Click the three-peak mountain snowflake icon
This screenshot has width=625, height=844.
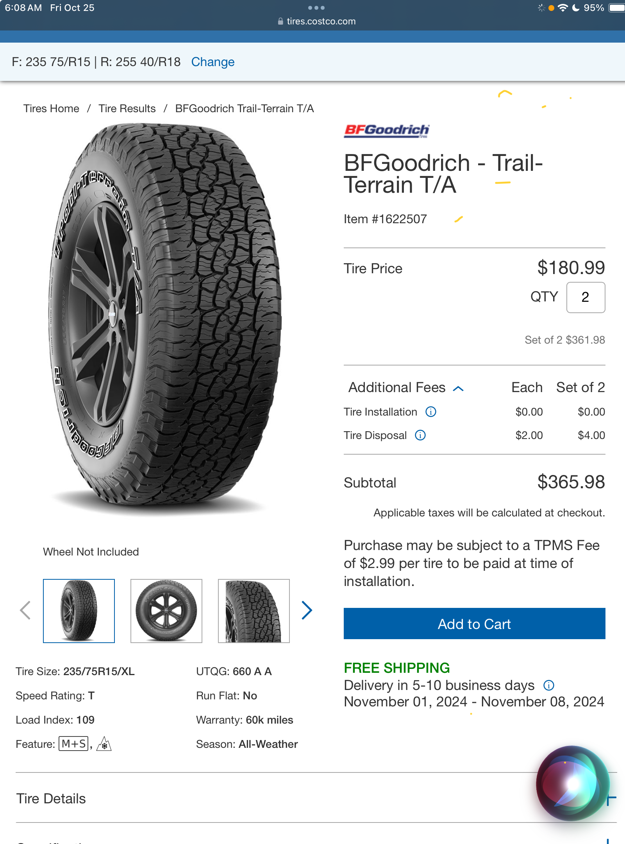click(x=104, y=744)
